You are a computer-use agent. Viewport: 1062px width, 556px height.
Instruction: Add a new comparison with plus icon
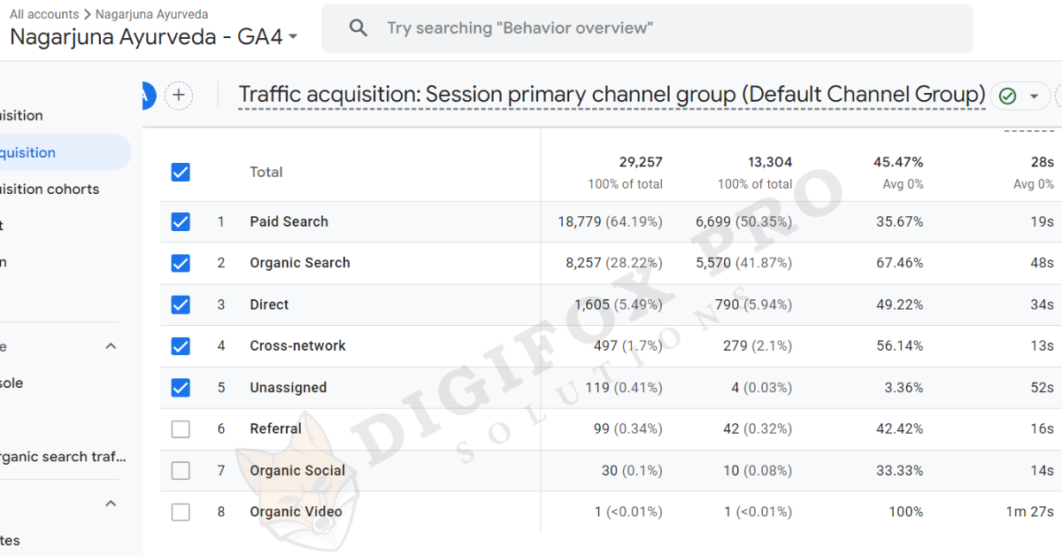[179, 96]
